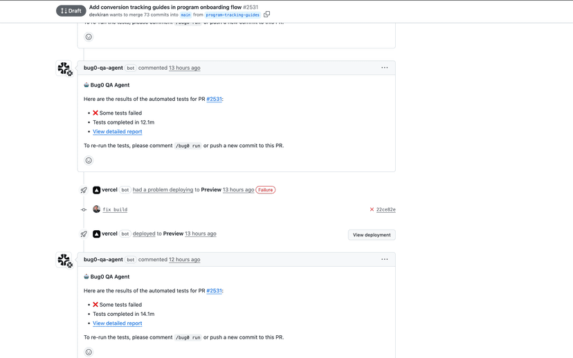Click the failed status X beside commit 22ce82e

click(372, 209)
